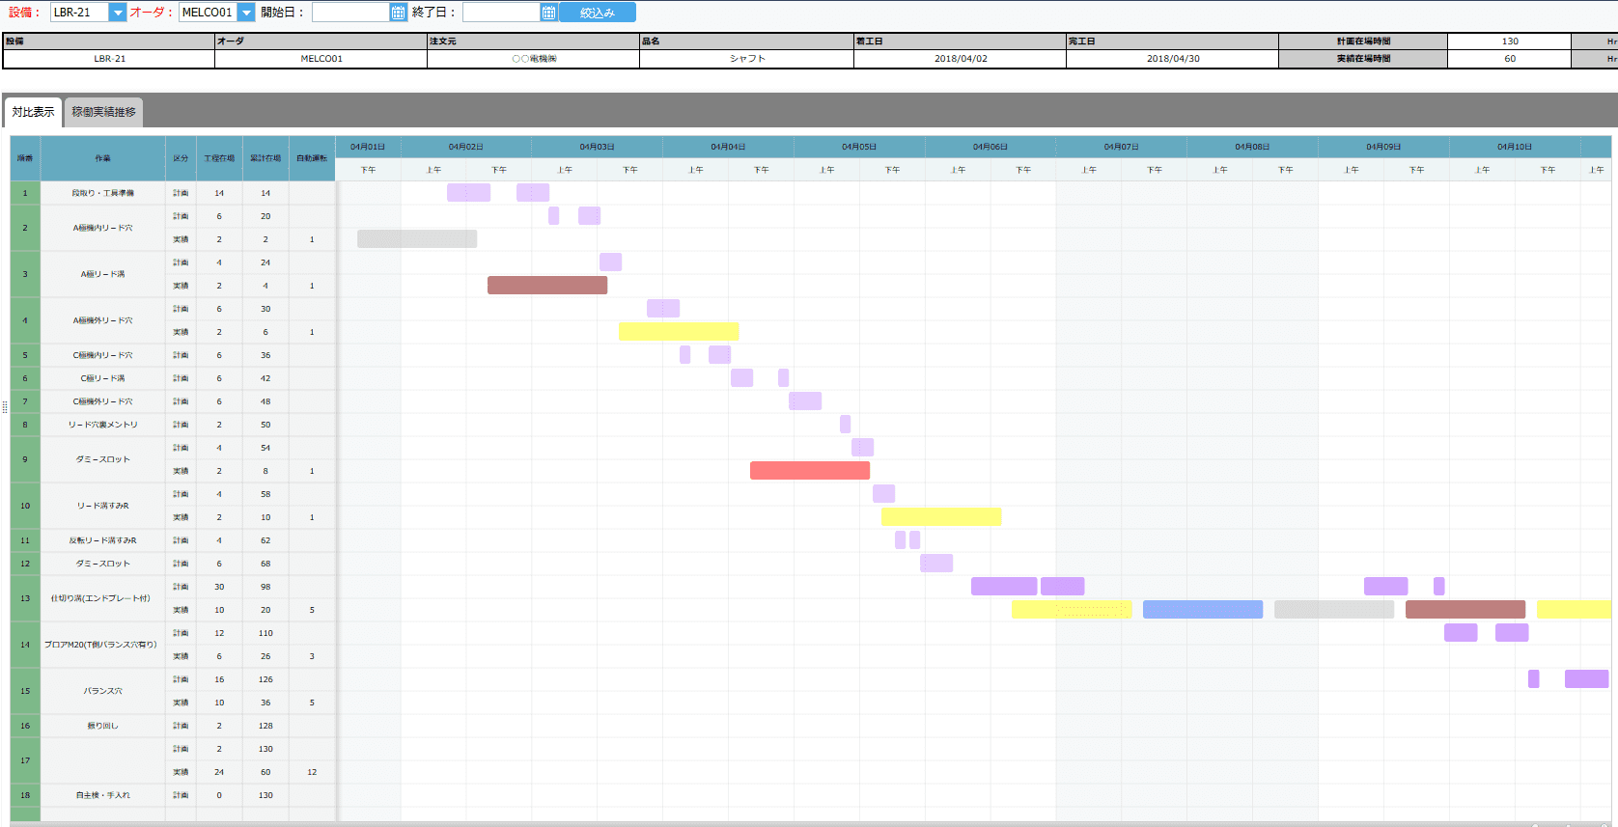This screenshot has width=1618, height=827.
Task: Click the 計画在場時間 value 130
Action: (x=1510, y=41)
